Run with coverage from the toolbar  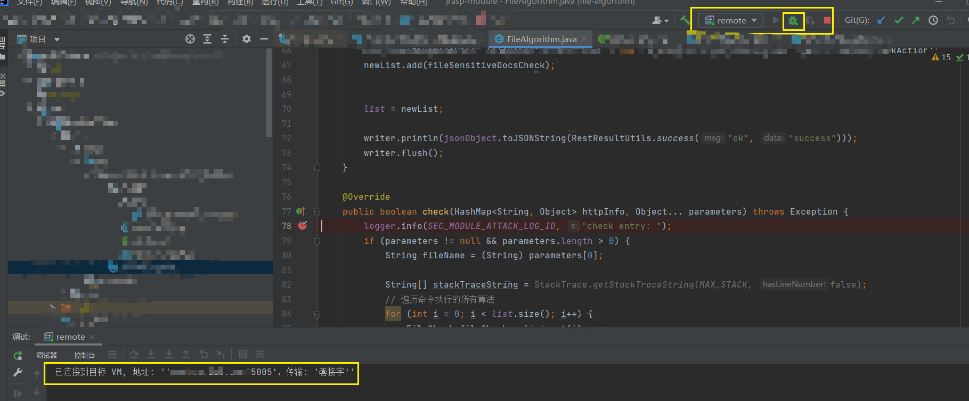coord(810,21)
